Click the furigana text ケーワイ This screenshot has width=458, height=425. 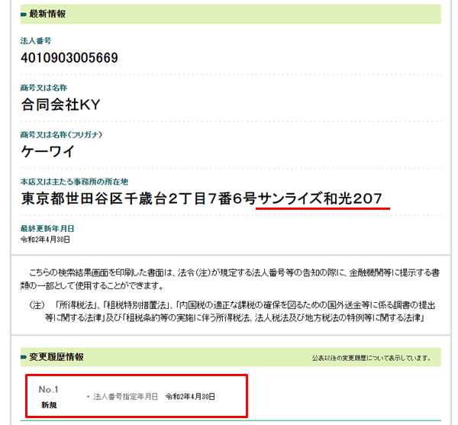[47, 152]
